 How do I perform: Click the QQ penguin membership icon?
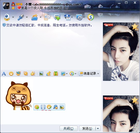13,4
